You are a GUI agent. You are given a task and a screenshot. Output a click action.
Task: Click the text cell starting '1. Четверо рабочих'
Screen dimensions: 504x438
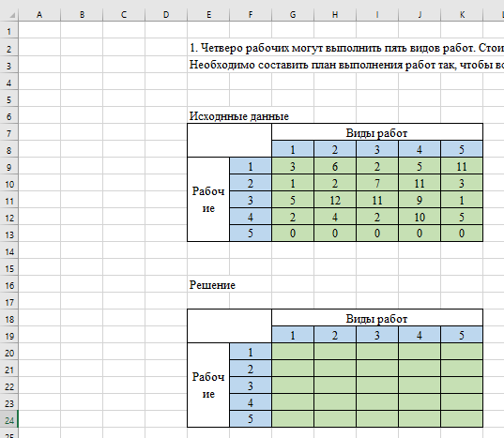click(346, 48)
